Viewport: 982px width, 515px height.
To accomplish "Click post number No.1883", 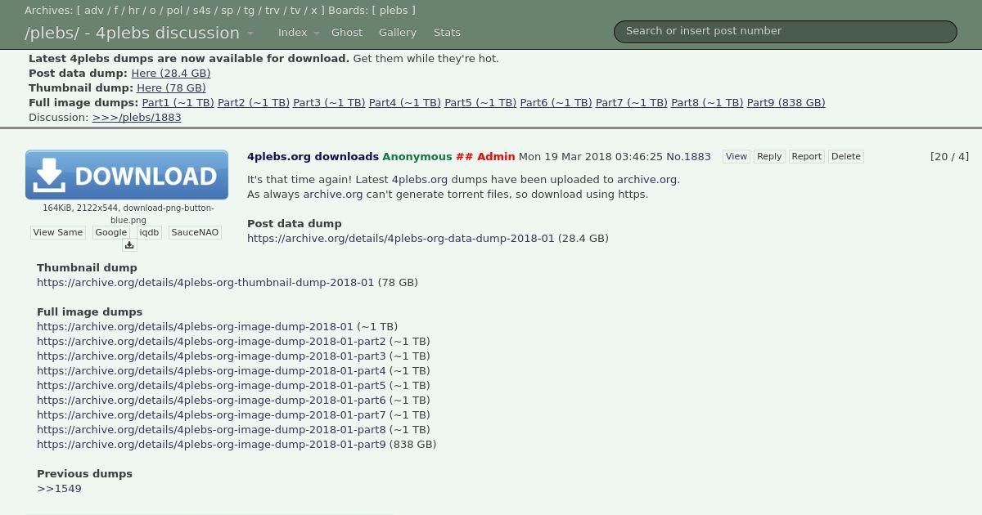I will [x=688, y=157].
